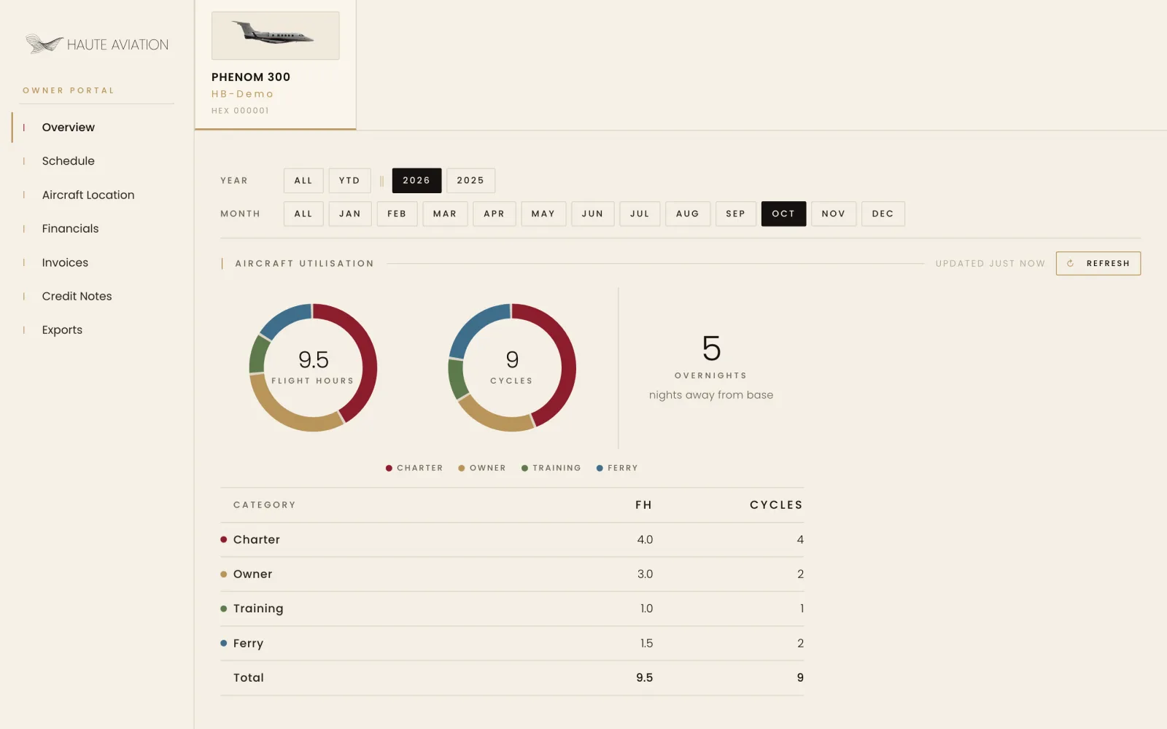
Task: Open the Invoices section
Action: pyautogui.click(x=65, y=262)
